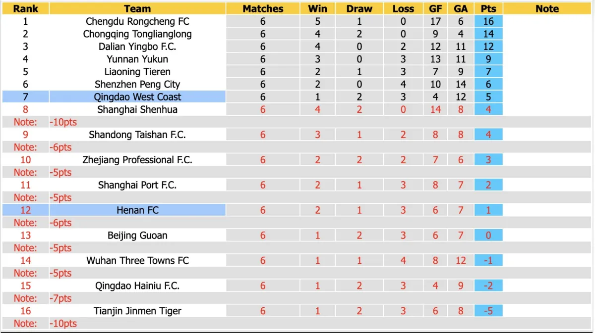Select the Beijing Guoan team name
595x333 pixels.
click(137, 236)
